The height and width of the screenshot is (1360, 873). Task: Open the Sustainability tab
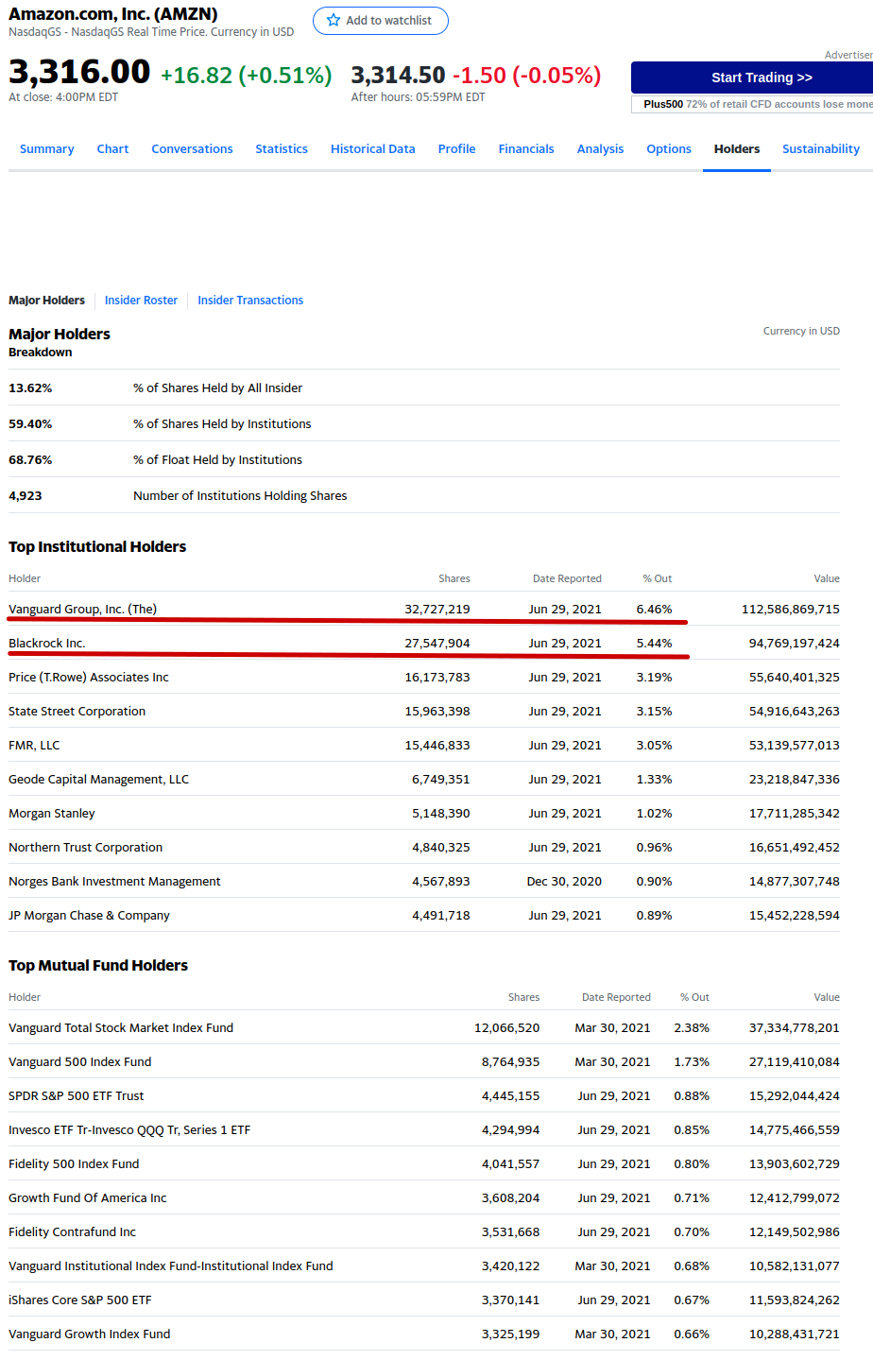pos(820,149)
